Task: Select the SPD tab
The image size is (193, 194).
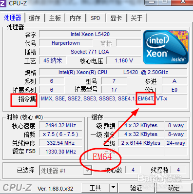Action: pyautogui.click(x=96, y=18)
